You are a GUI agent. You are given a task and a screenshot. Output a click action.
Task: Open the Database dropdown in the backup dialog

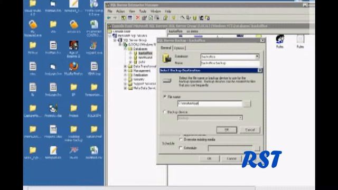tap(257, 56)
